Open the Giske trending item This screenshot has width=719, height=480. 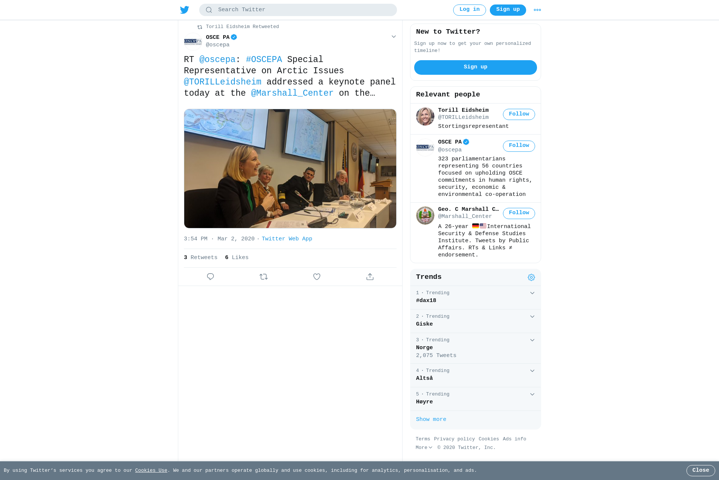476,321
